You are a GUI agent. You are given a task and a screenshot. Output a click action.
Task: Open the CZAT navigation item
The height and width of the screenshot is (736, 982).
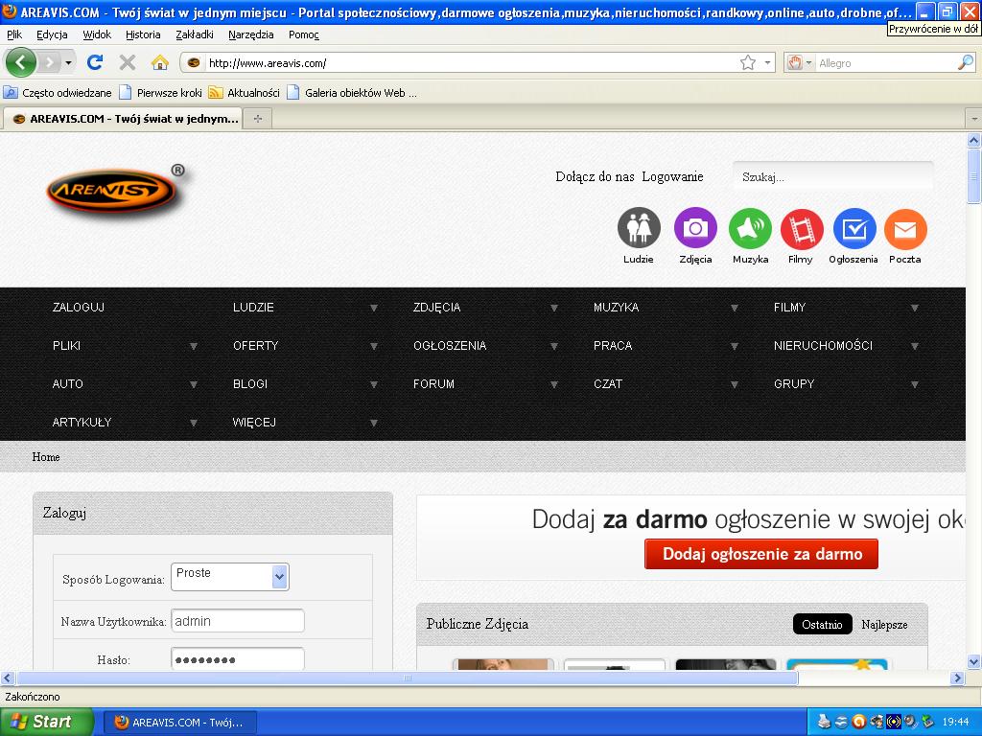(608, 383)
